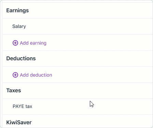Focus the Earnings header row
The height and width of the screenshot is (128, 153).
(78, 11)
